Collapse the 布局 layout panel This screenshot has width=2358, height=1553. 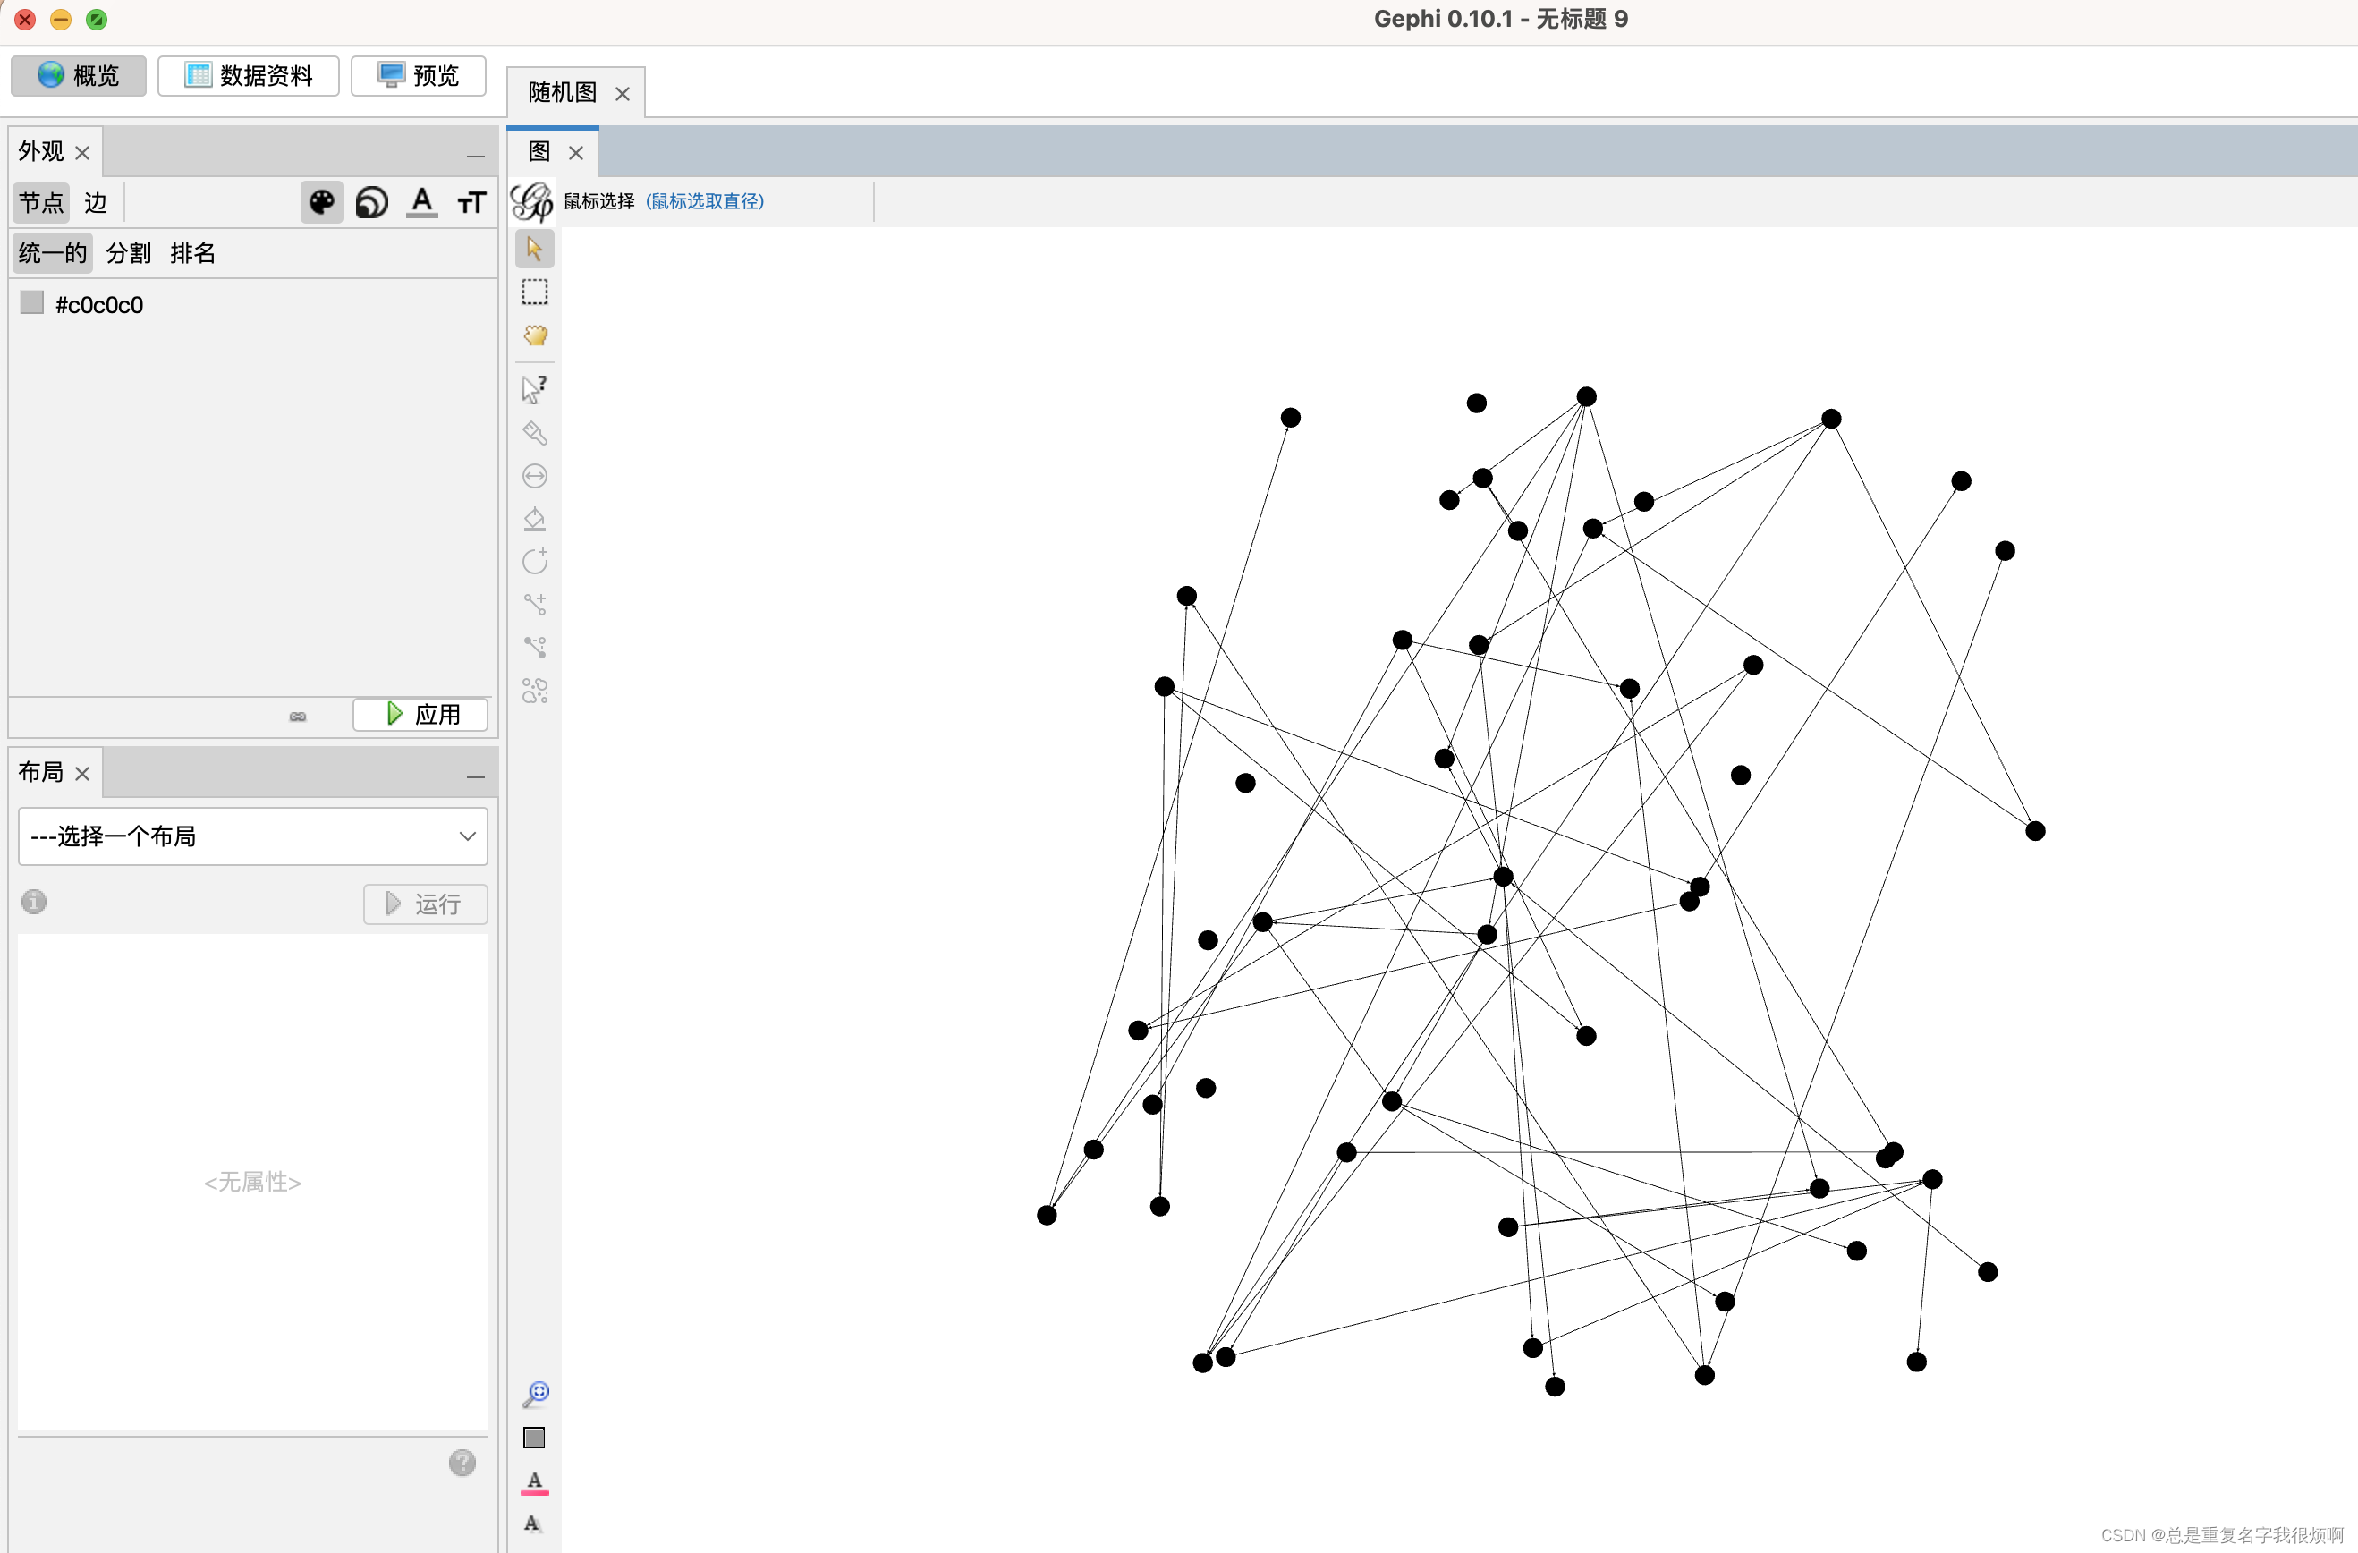(476, 776)
